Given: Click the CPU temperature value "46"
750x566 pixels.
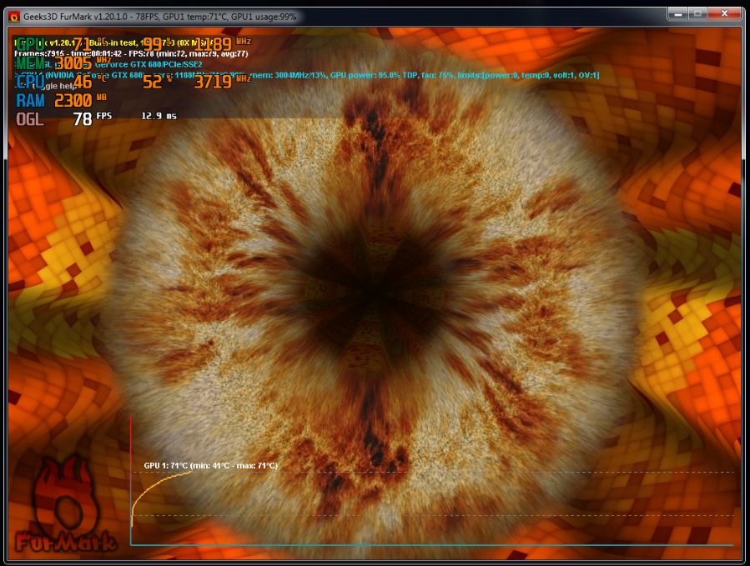Looking at the screenshot, I should click(x=83, y=82).
